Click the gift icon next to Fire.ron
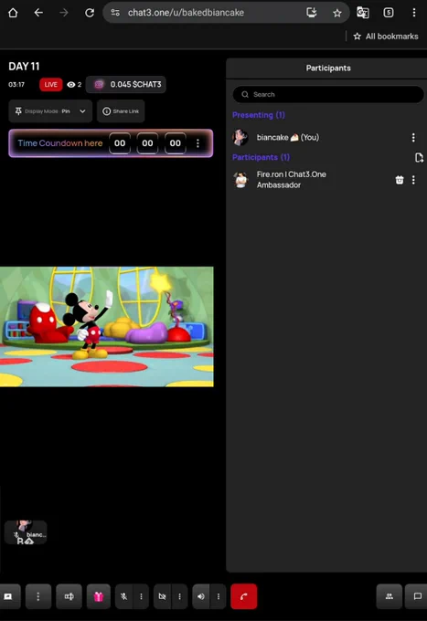Viewport: 427px width, 621px height. (400, 180)
